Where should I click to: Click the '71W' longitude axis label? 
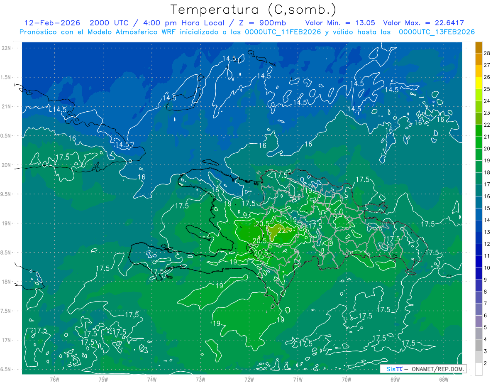point(298,380)
